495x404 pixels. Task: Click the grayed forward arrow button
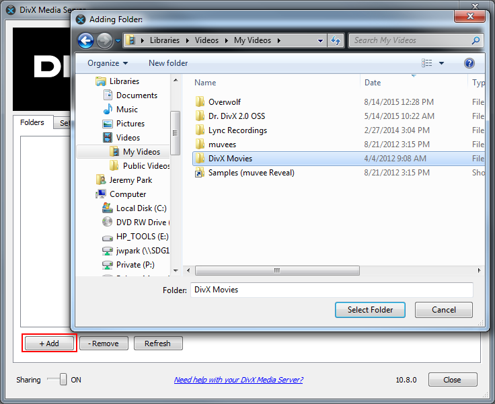click(x=104, y=41)
